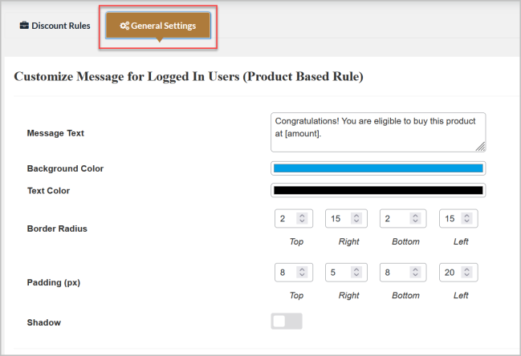Focus the Padding Left number field
The width and height of the screenshot is (521, 356).
(x=450, y=273)
